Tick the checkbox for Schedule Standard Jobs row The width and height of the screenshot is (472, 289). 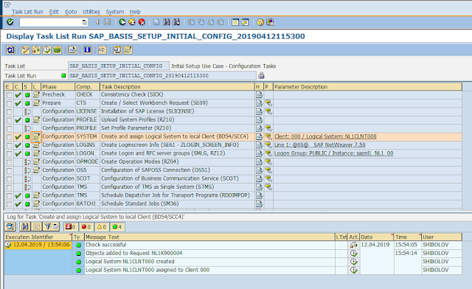(9, 204)
